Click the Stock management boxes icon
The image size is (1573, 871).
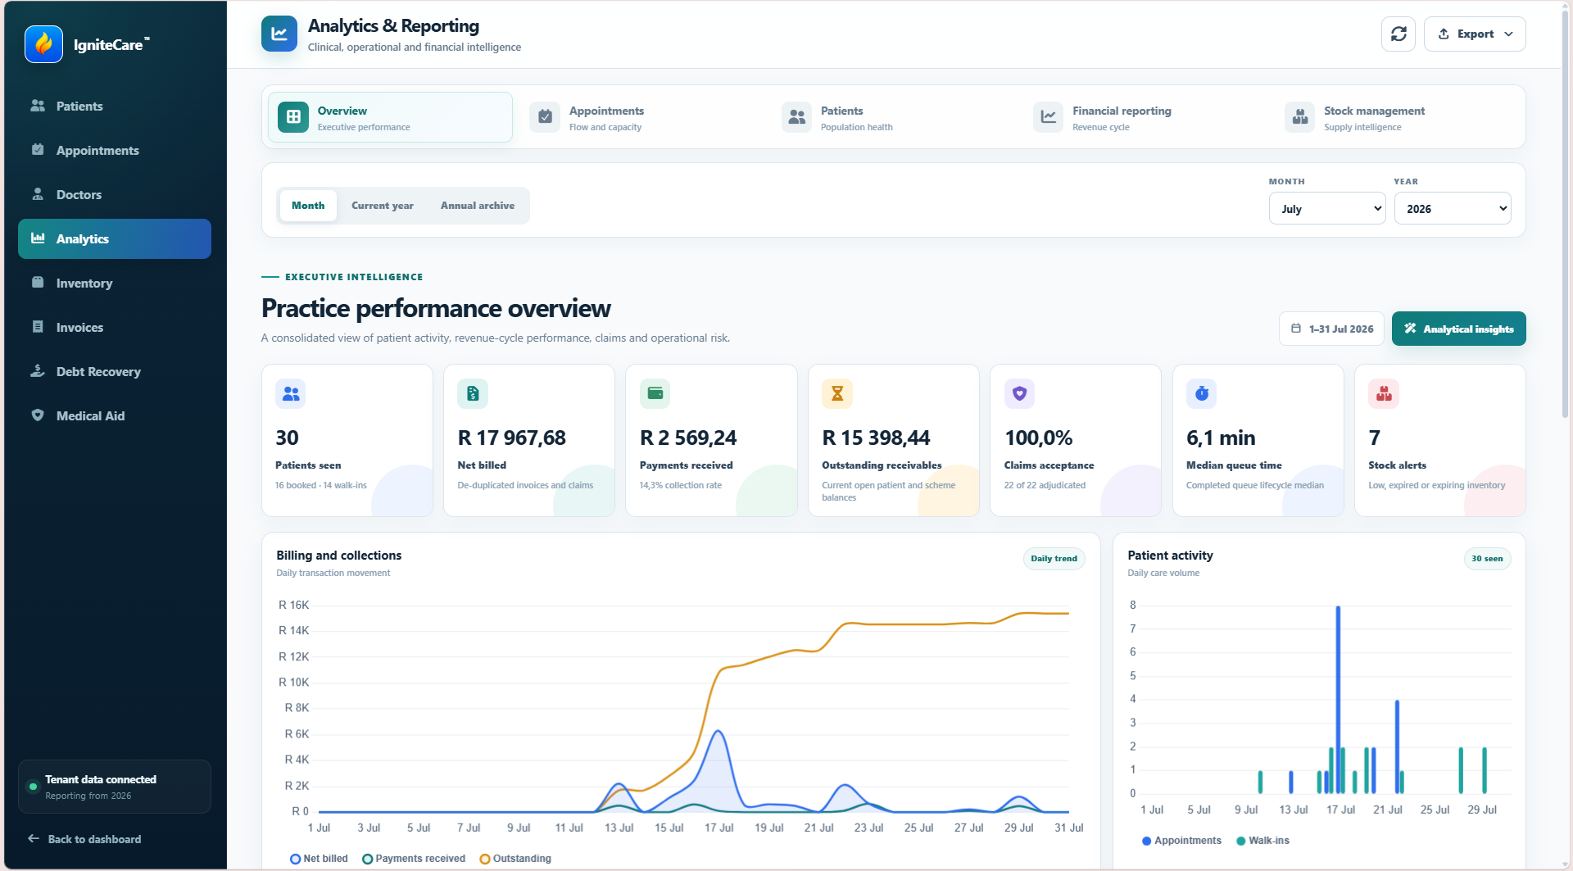[x=1299, y=117]
